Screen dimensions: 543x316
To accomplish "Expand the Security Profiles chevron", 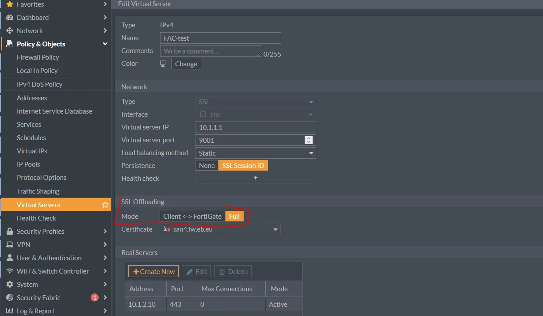I will coord(105,232).
